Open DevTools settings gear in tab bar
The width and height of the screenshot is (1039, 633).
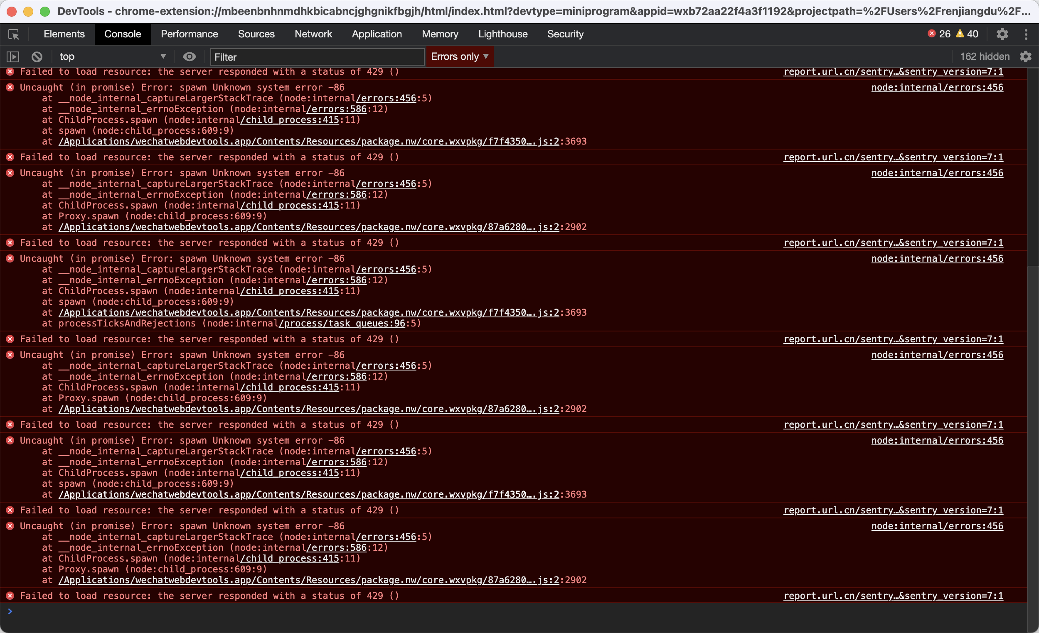(x=1002, y=34)
